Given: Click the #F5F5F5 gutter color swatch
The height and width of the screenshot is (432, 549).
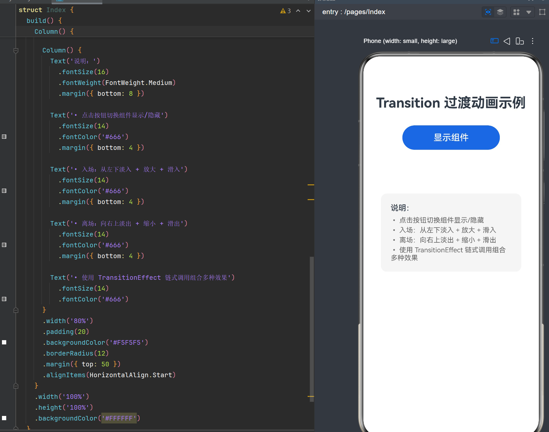Looking at the screenshot, I should click(x=4, y=342).
